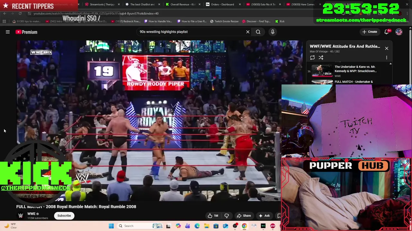Clear the YouTube search query
The height and width of the screenshot is (231, 412).
(x=248, y=32)
